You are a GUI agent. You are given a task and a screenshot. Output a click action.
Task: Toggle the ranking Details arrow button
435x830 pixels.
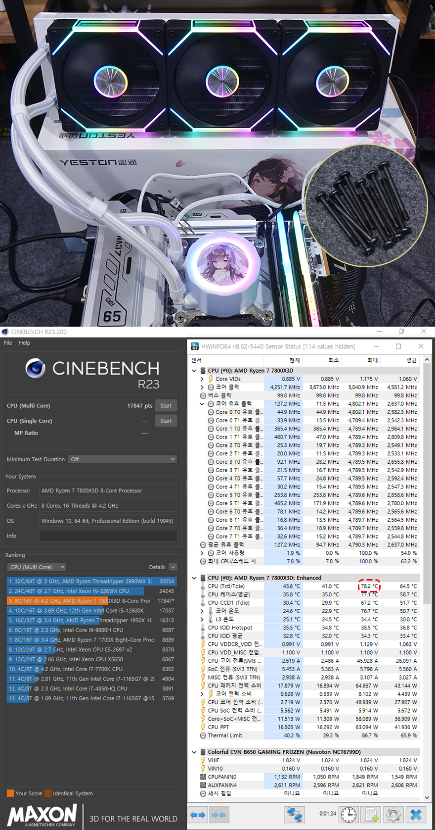coord(173,567)
